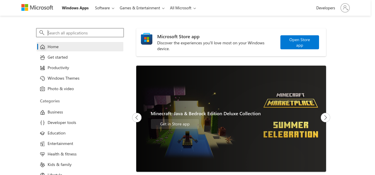Select the Productivity sidebar icon
Image resolution: width=375 pixels, height=175 pixels.
pyautogui.click(x=42, y=68)
